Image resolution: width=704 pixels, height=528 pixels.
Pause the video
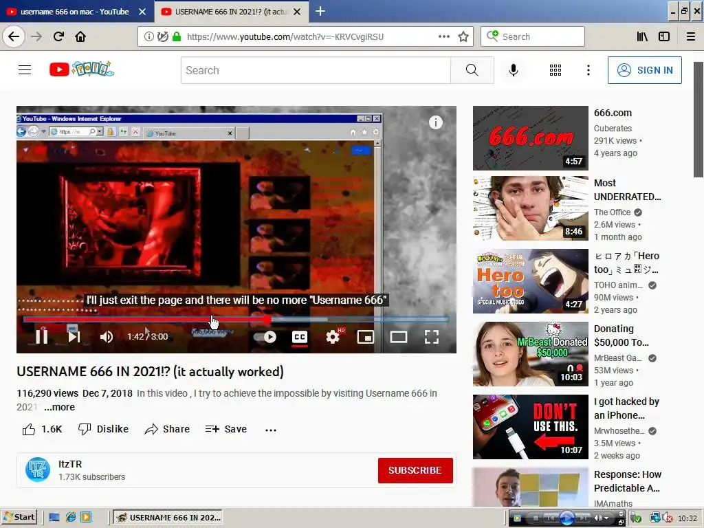coord(42,336)
